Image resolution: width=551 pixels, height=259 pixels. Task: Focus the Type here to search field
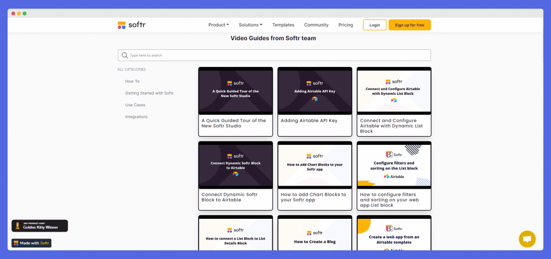tap(274, 55)
